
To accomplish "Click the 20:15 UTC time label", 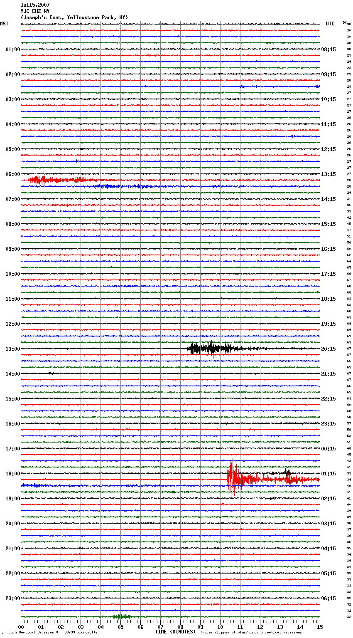I will tap(328, 349).
